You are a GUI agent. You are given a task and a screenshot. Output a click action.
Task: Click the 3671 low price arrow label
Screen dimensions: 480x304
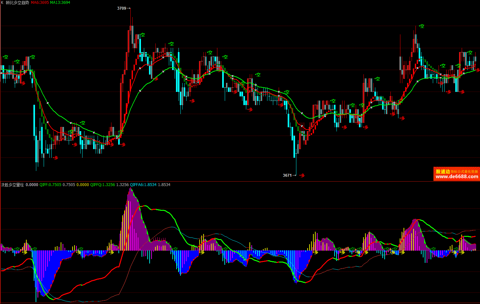pyautogui.click(x=289, y=175)
